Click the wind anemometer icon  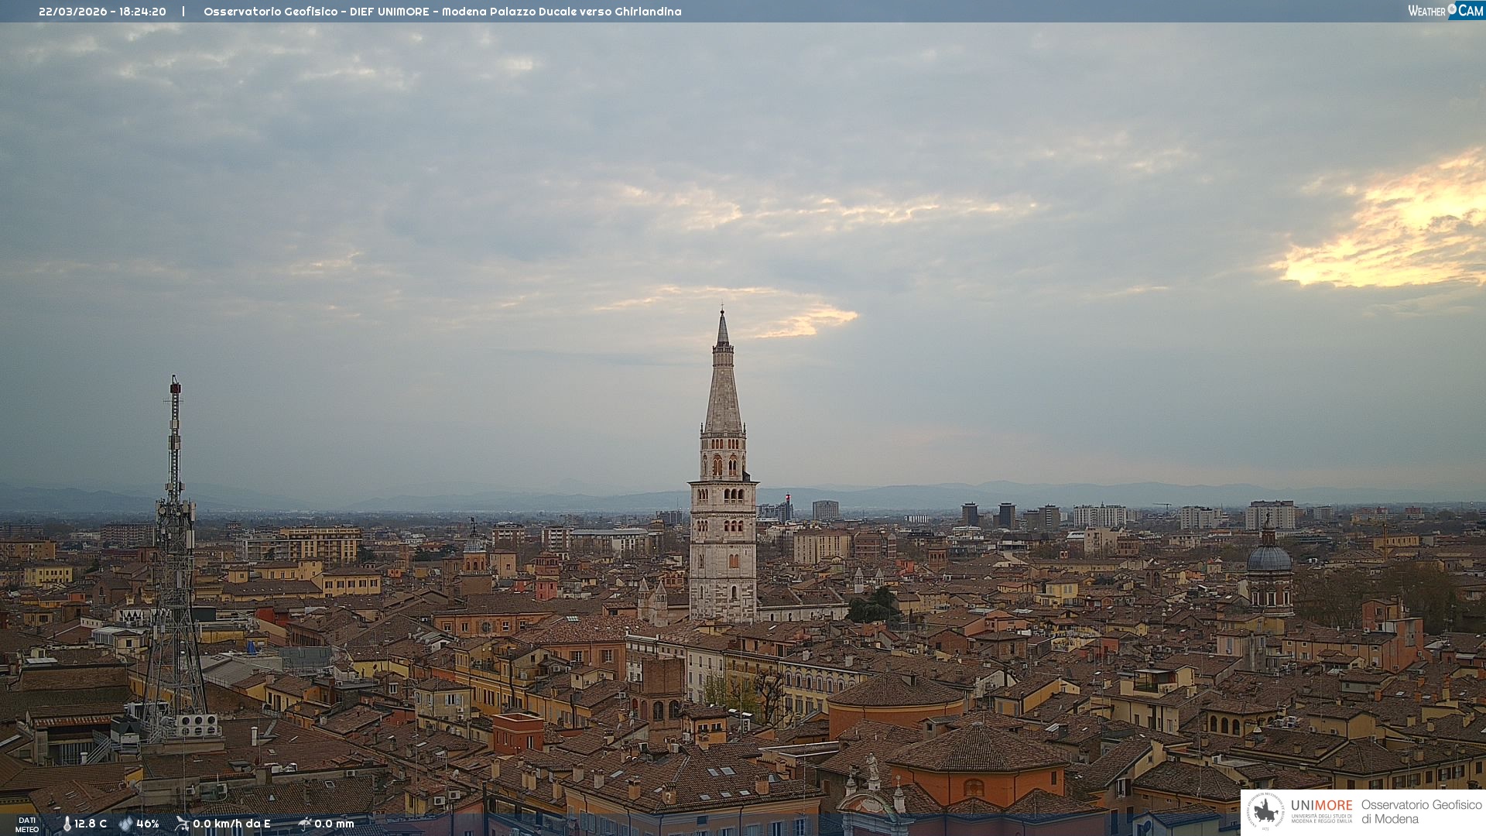coord(182,824)
